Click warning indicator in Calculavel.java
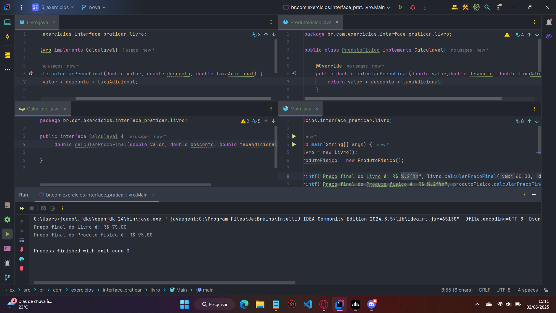 245,121
